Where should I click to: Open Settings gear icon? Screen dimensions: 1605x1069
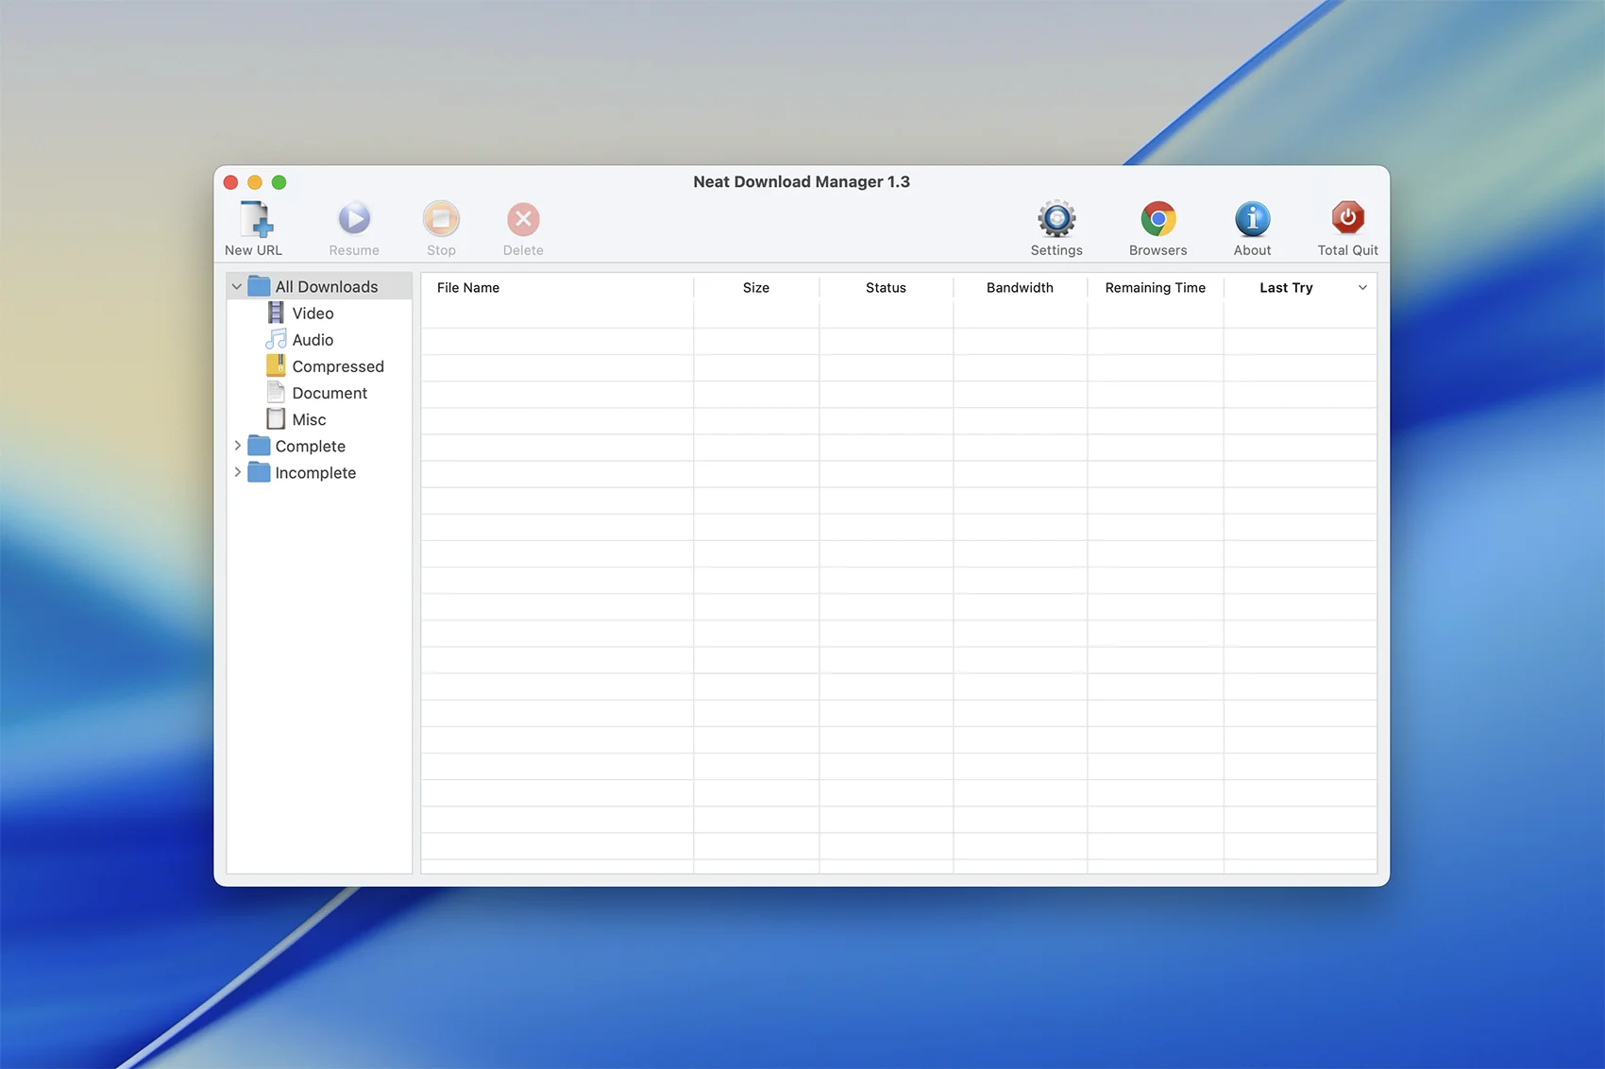click(x=1056, y=219)
